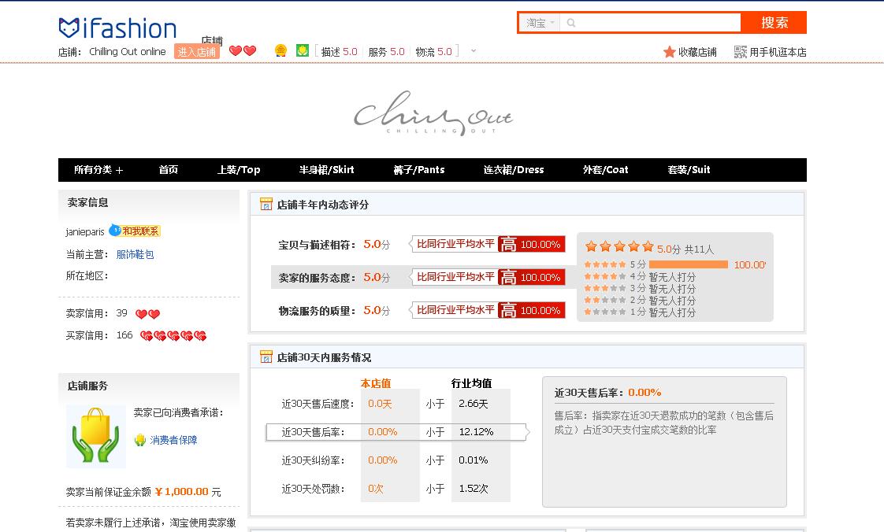
Task: Click the calendar icon beside 店铺半年内动态评分
Action: [x=266, y=204]
